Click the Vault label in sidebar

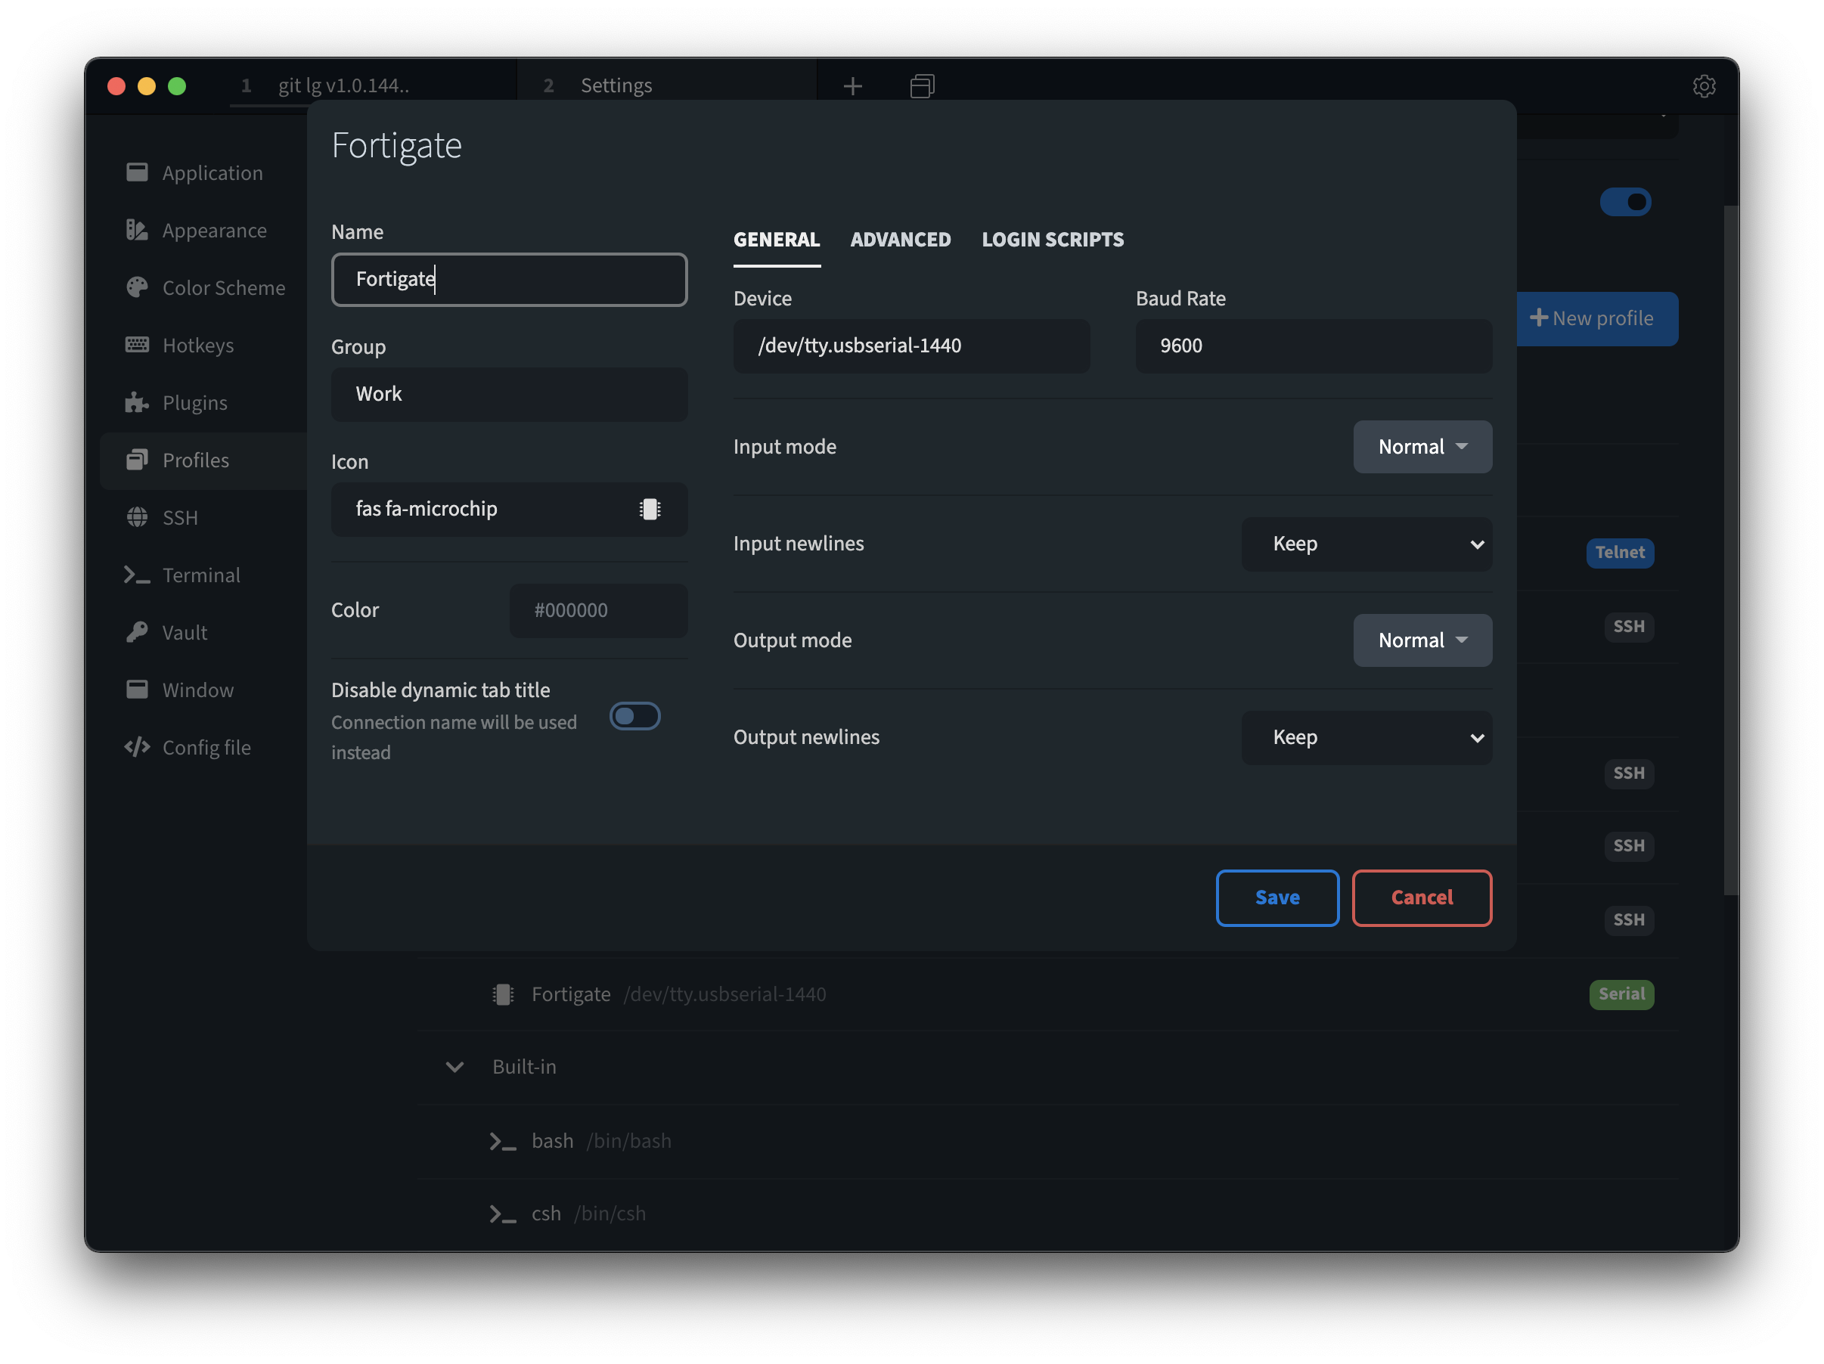pos(185,631)
